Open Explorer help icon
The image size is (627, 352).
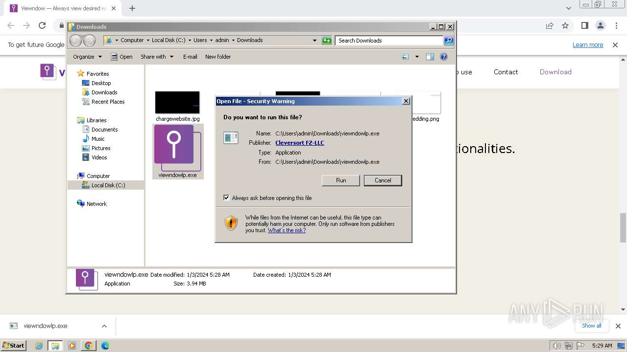(x=444, y=57)
